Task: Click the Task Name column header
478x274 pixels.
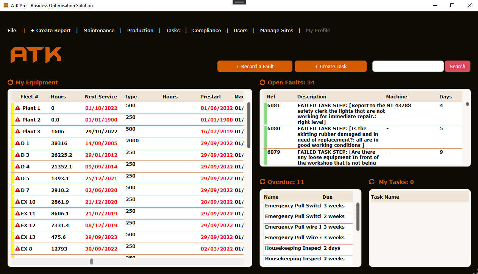Action: (385, 197)
